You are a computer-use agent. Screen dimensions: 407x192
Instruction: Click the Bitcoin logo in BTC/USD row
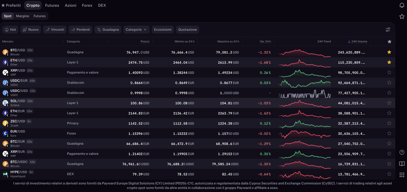coord(5,52)
